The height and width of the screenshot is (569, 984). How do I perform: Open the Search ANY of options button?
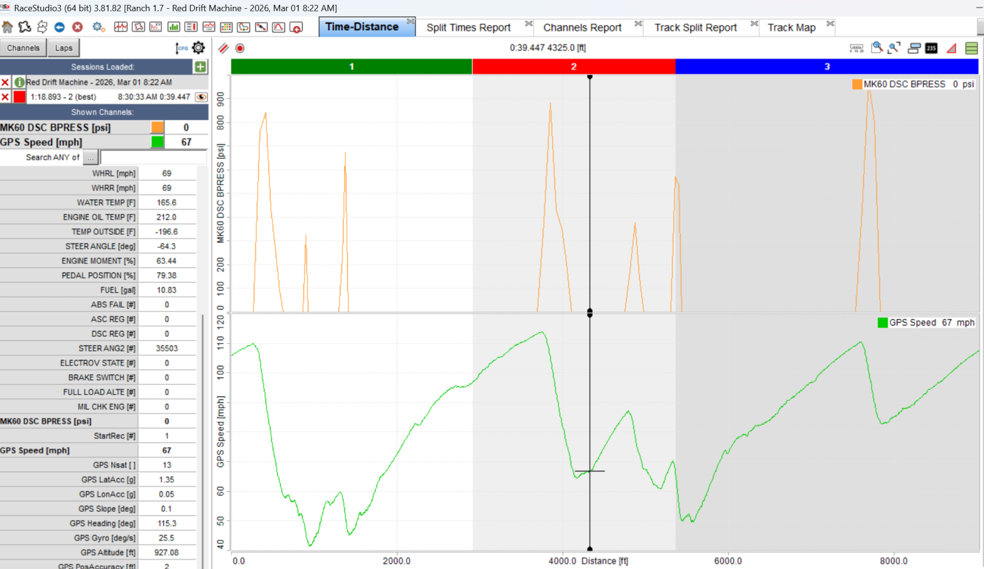90,158
